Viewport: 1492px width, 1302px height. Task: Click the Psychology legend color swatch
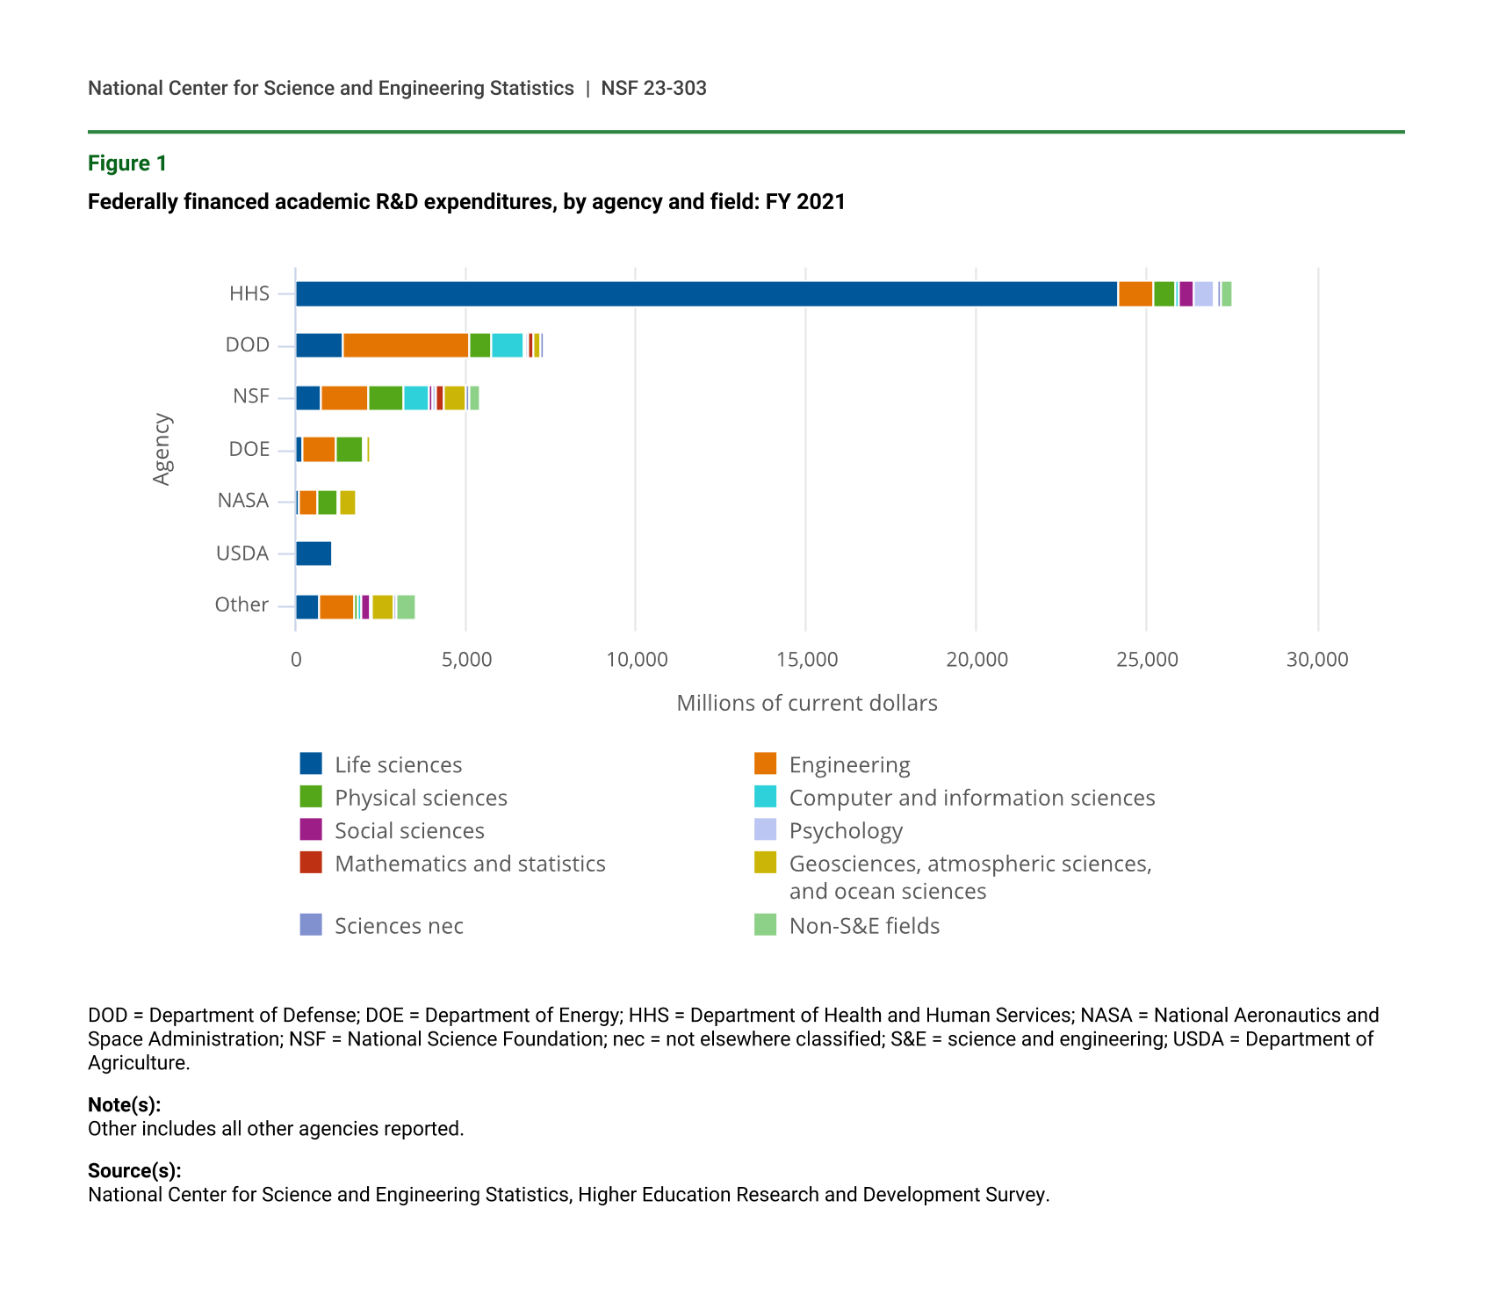click(x=765, y=829)
